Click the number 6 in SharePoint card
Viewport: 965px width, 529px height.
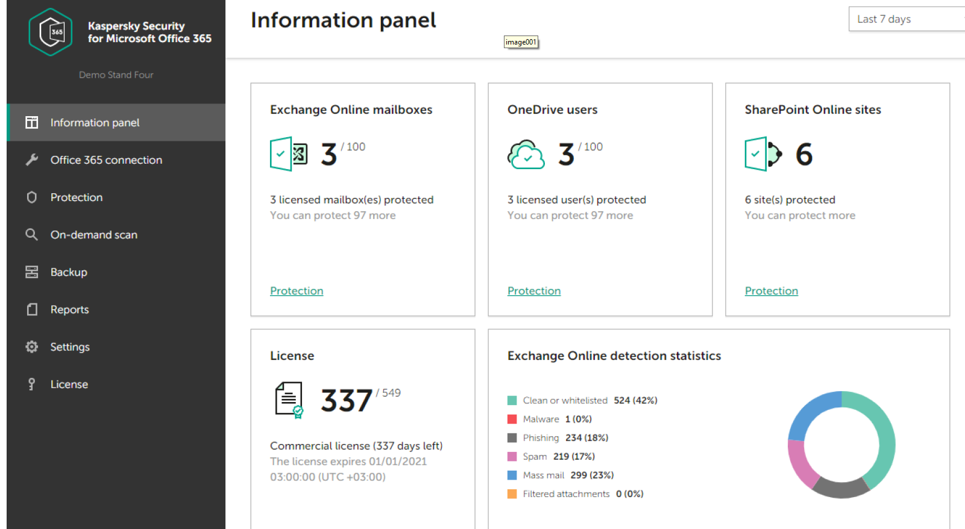click(x=804, y=154)
